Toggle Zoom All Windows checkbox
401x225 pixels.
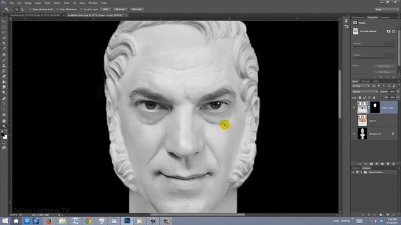pos(57,9)
